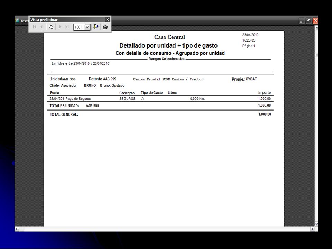Restore the report designer window
This screenshot has height=249, width=332.
(x=308, y=21)
